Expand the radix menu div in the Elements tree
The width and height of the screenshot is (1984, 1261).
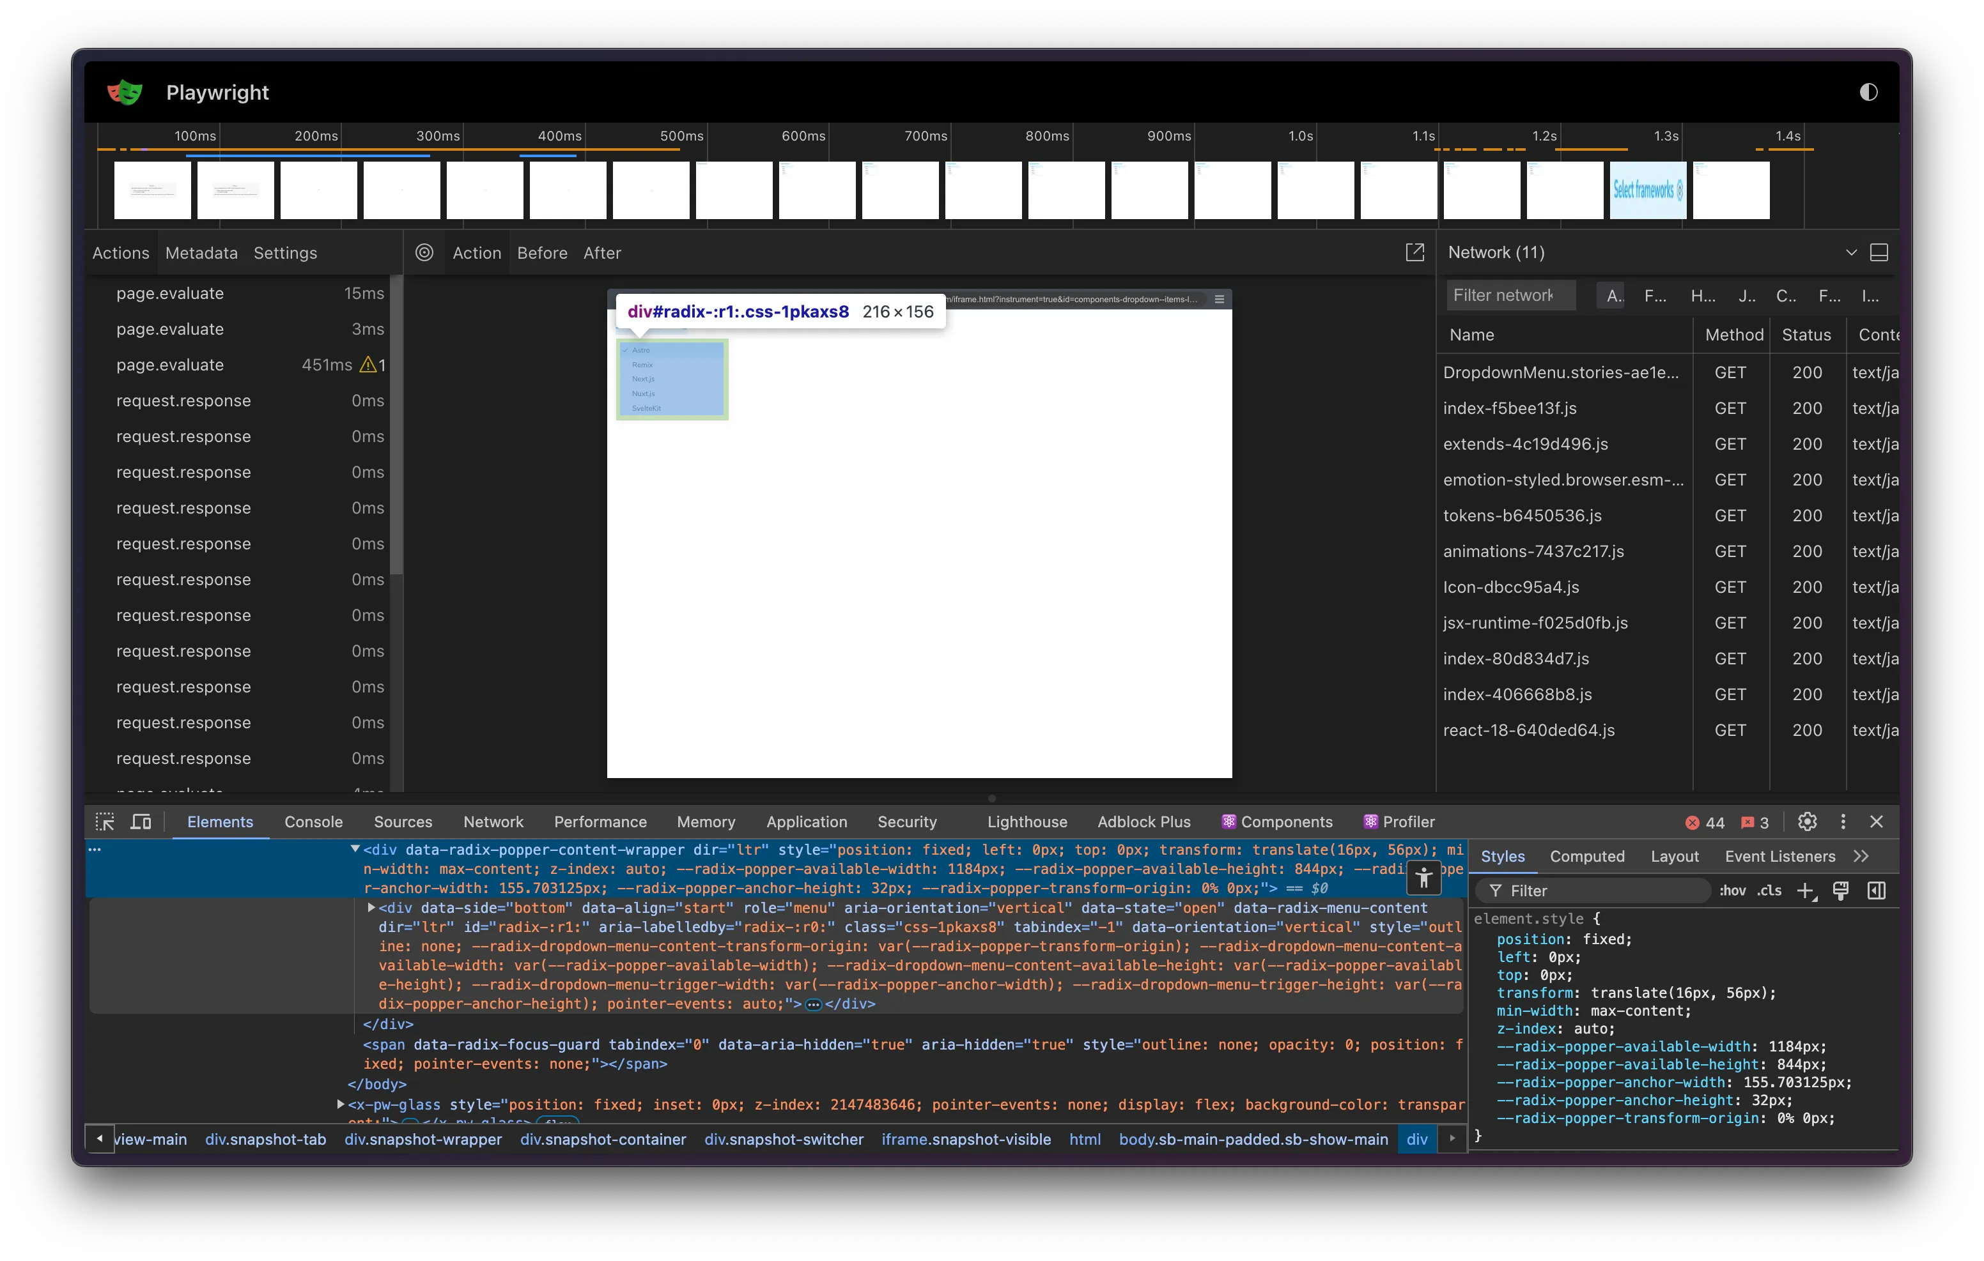click(370, 908)
